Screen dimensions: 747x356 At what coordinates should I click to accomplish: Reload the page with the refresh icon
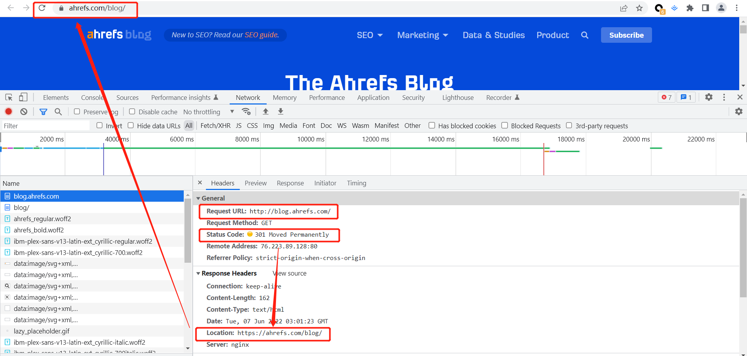[x=42, y=8]
